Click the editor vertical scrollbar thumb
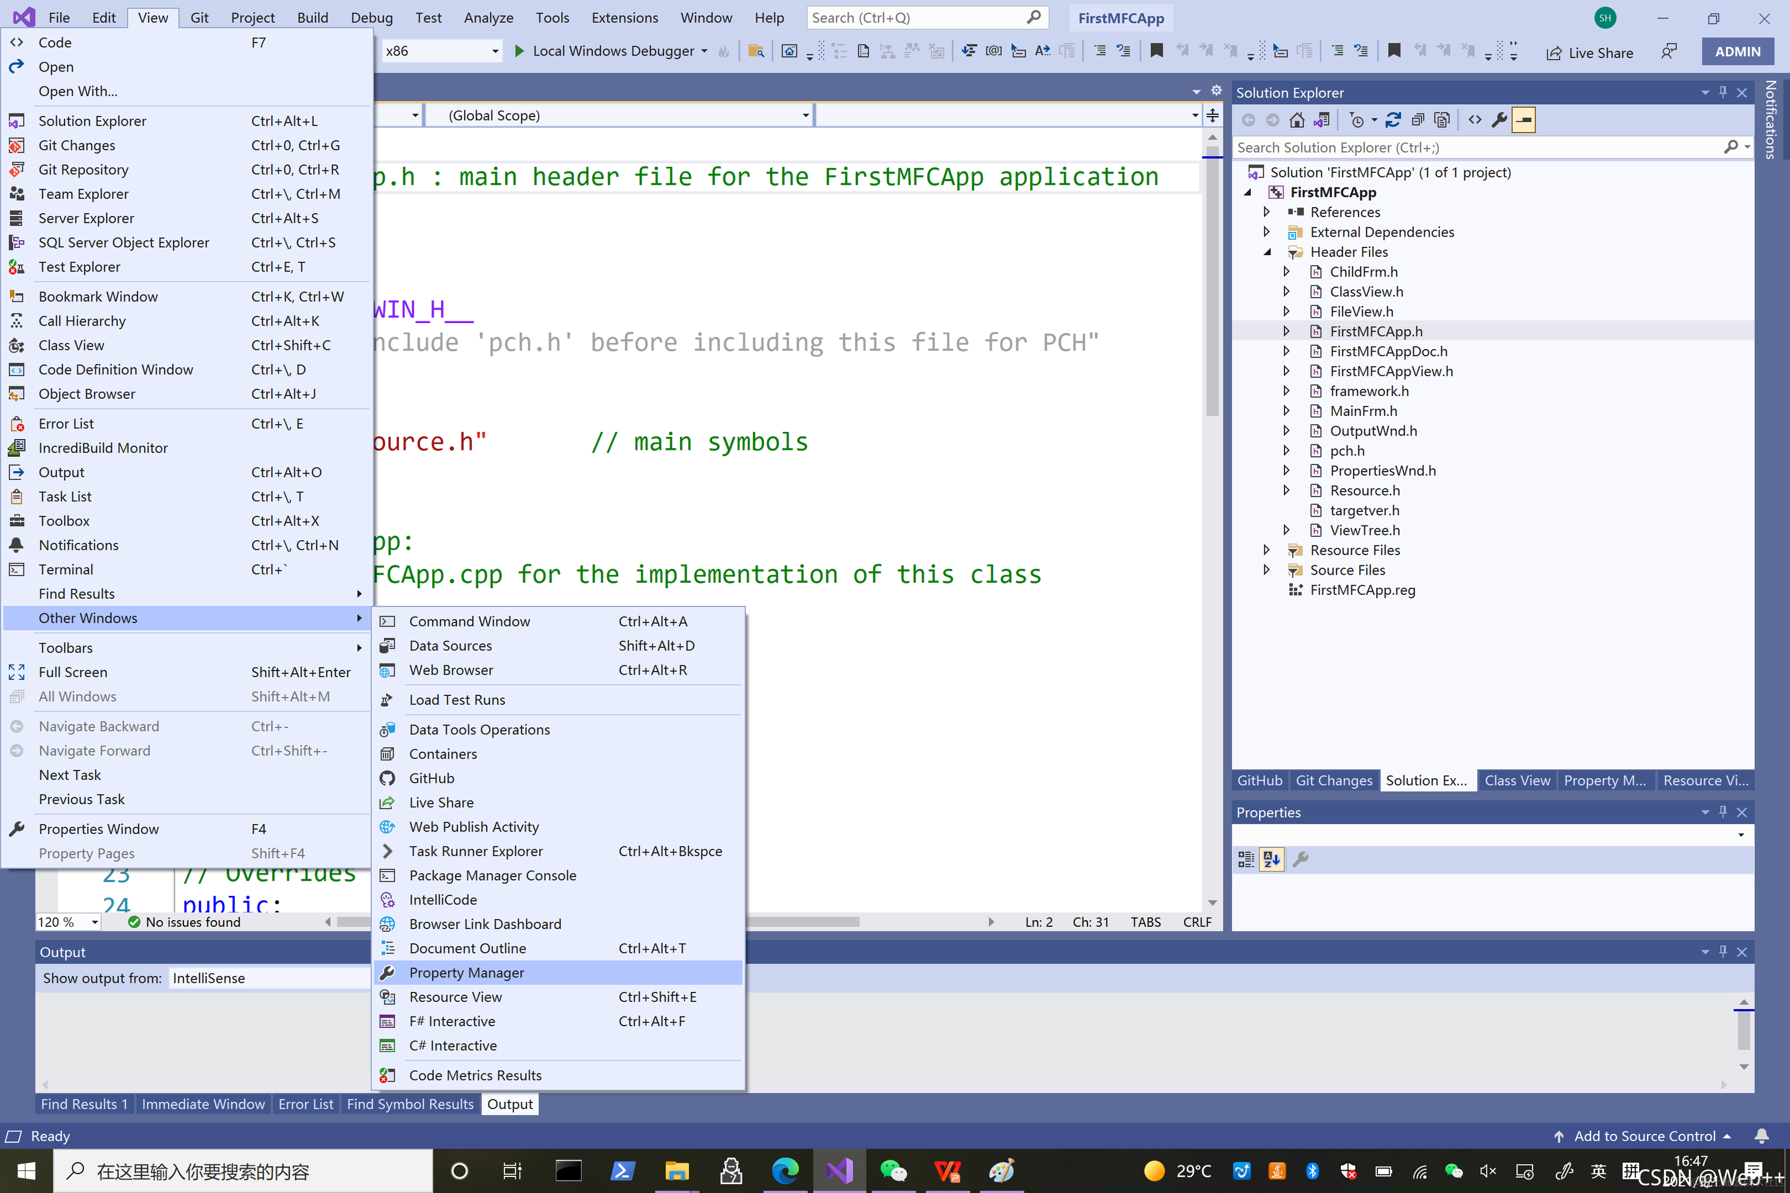 [1212, 282]
